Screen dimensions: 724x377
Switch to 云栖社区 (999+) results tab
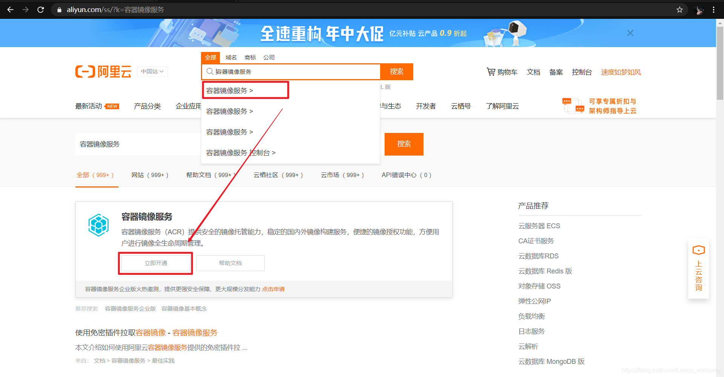pyautogui.click(x=278, y=175)
